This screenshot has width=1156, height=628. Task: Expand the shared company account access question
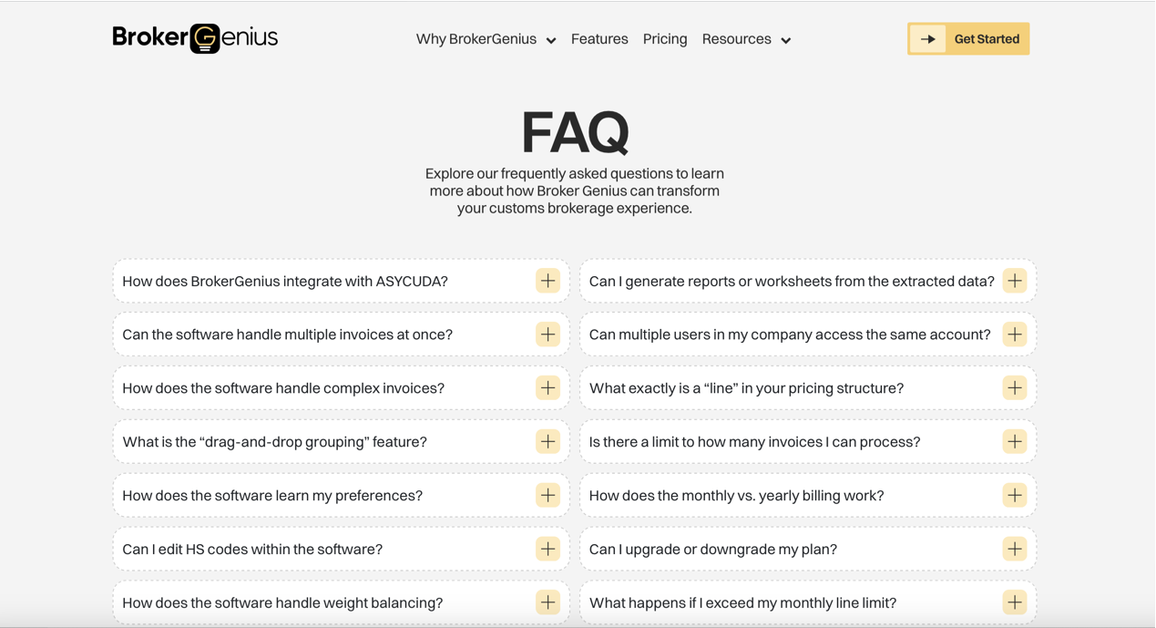pyautogui.click(x=1014, y=335)
